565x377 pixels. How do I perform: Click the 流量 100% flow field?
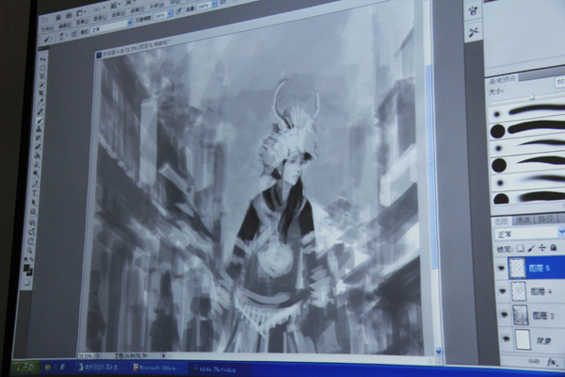(204, 7)
